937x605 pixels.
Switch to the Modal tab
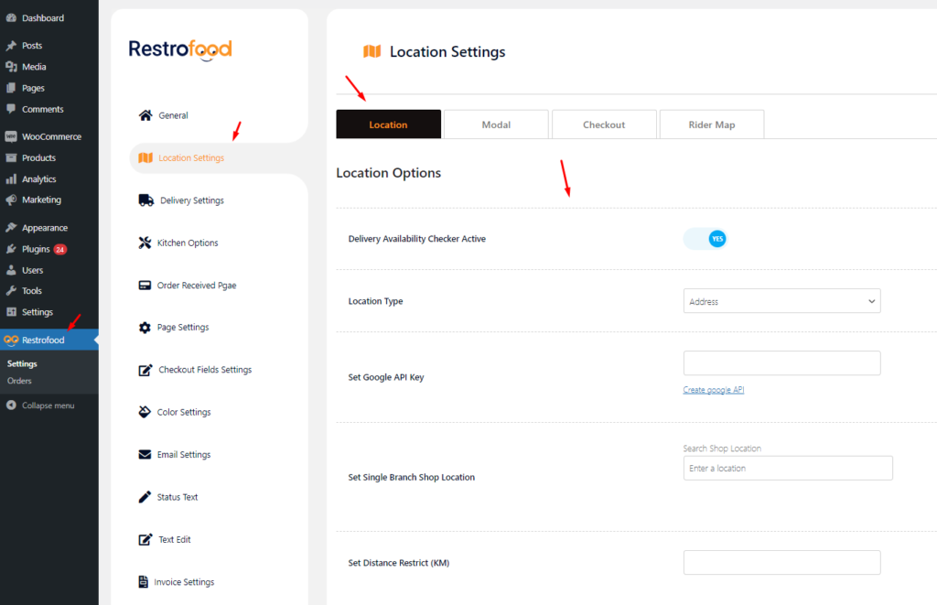(x=496, y=124)
